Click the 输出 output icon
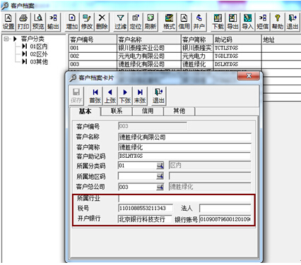This screenshot has height=265, width=301. tap(53, 22)
